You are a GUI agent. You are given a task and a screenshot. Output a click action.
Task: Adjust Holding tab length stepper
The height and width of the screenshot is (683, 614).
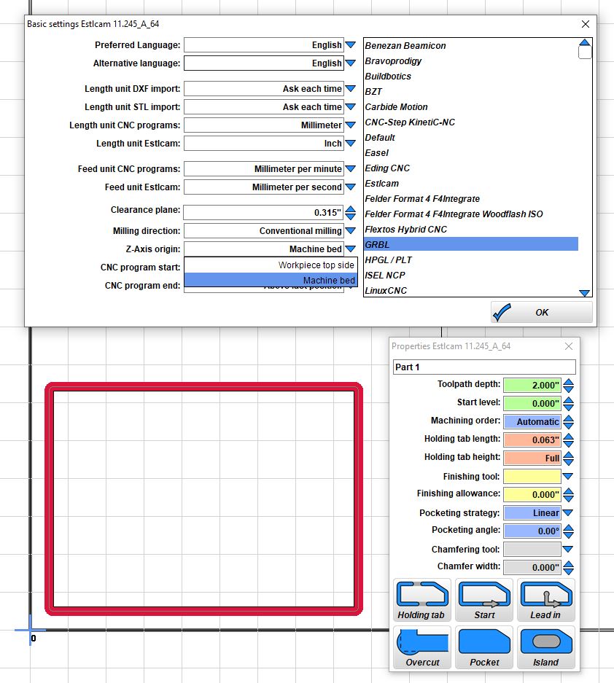tap(568, 440)
